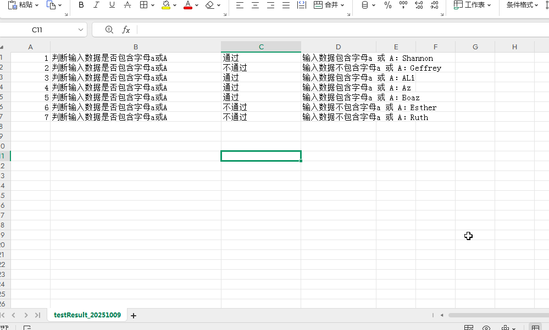Go to next sheet navigation arrow
The height and width of the screenshot is (330, 549).
26,315
